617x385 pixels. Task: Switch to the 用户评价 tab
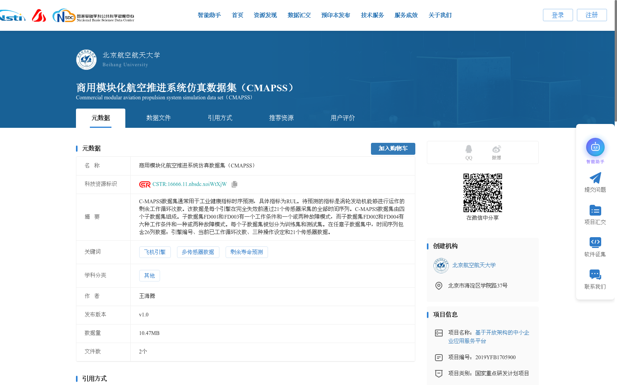(x=342, y=118)
